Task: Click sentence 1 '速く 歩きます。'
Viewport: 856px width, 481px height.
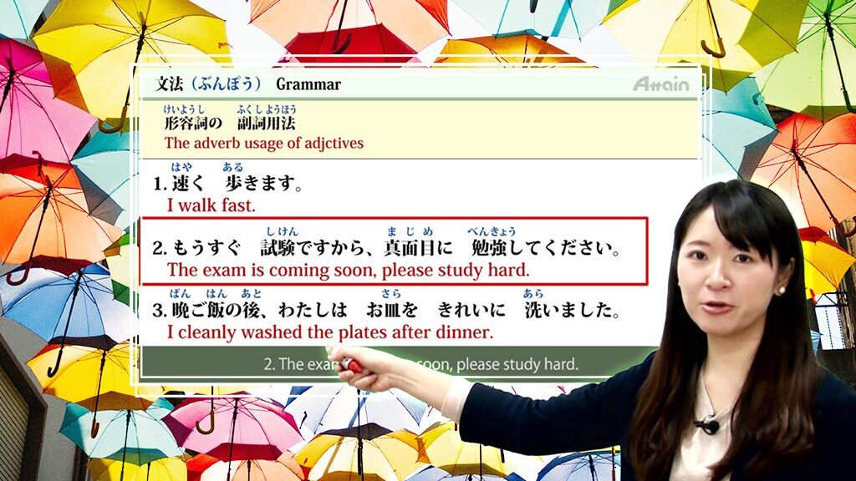Action: tap(228, 184)
